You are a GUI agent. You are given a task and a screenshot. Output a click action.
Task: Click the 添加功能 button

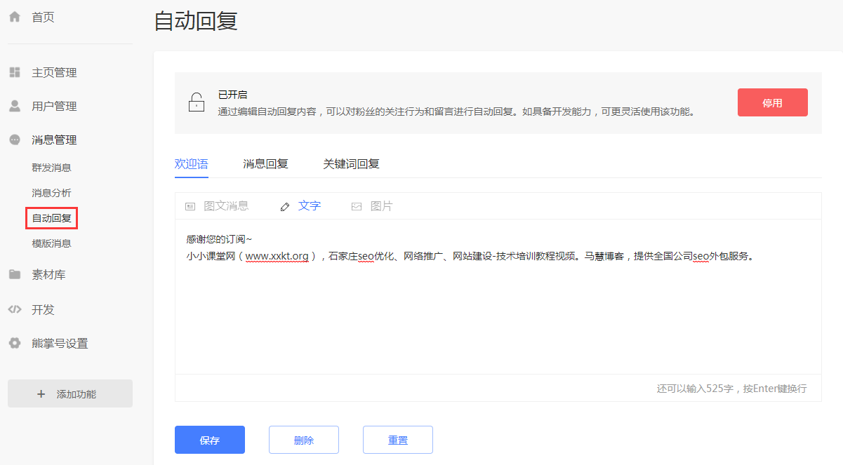70,393
